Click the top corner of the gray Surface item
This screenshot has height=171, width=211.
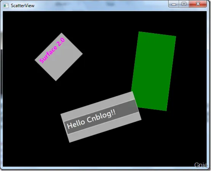click(62, 34)
